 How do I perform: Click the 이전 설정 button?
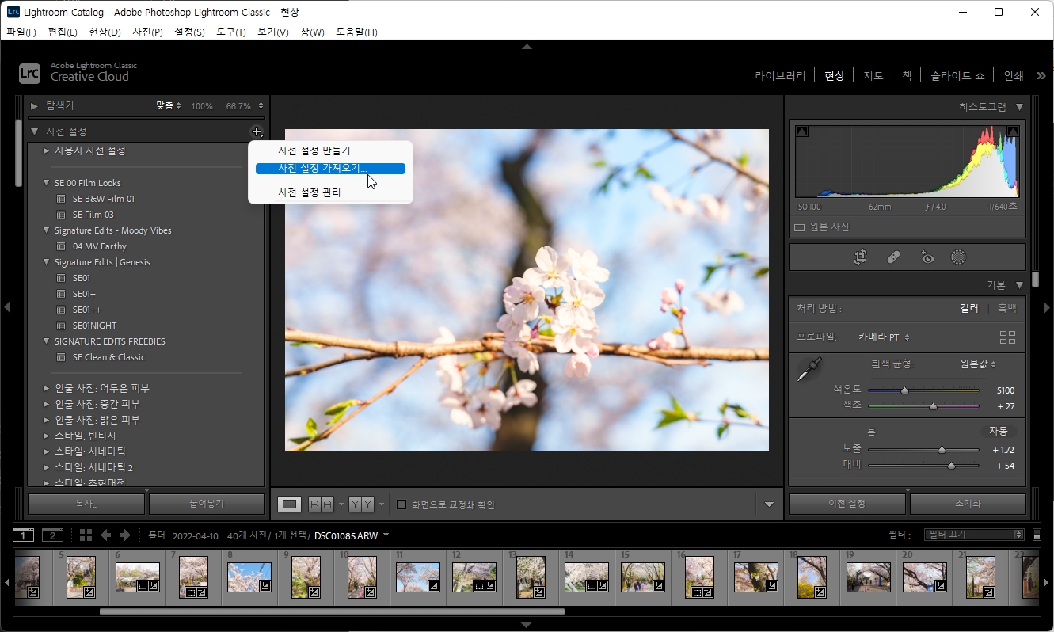click(x=847, y=504)
